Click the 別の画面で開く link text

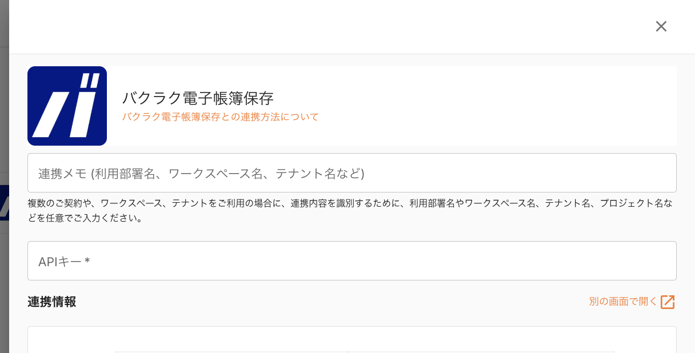[623, 302]
